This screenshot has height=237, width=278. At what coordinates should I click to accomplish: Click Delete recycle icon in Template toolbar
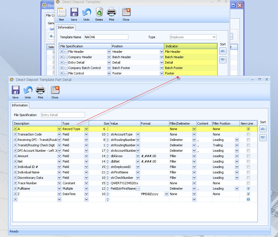[99, 13]
